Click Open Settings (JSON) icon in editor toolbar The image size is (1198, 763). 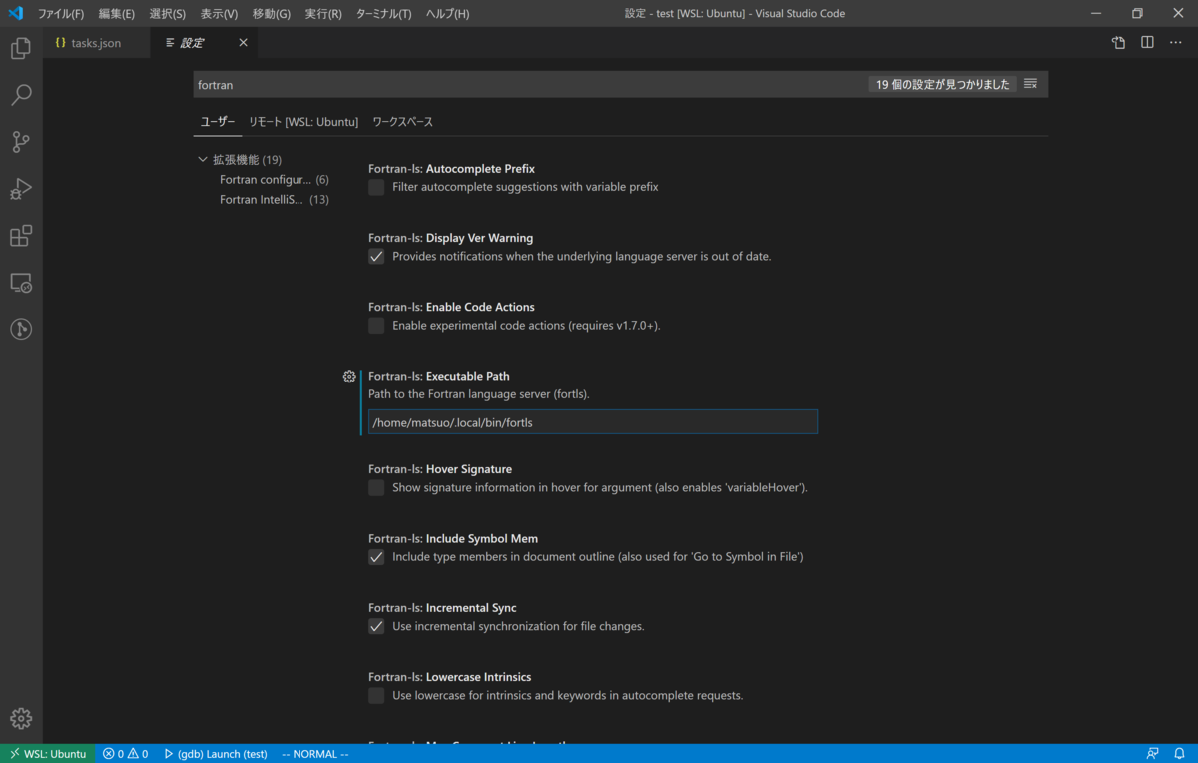click(1119, 43)
